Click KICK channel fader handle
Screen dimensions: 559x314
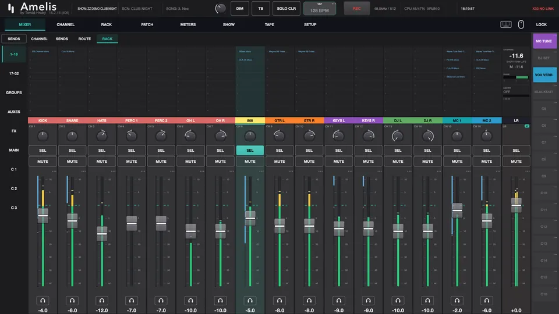click(43, 215)
